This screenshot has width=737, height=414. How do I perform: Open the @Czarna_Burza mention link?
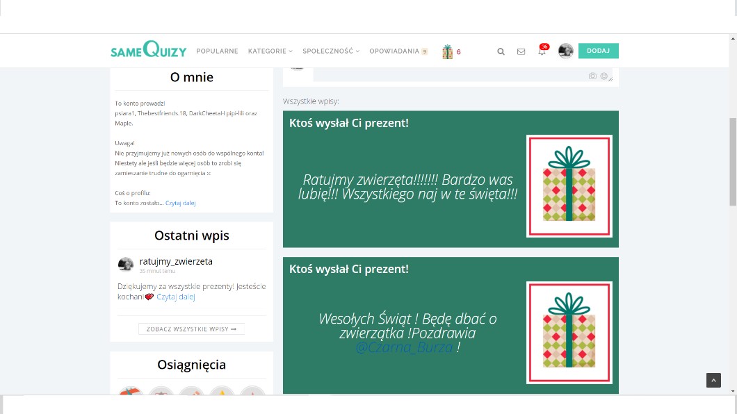pyautogui.click(x=404, y=347)
